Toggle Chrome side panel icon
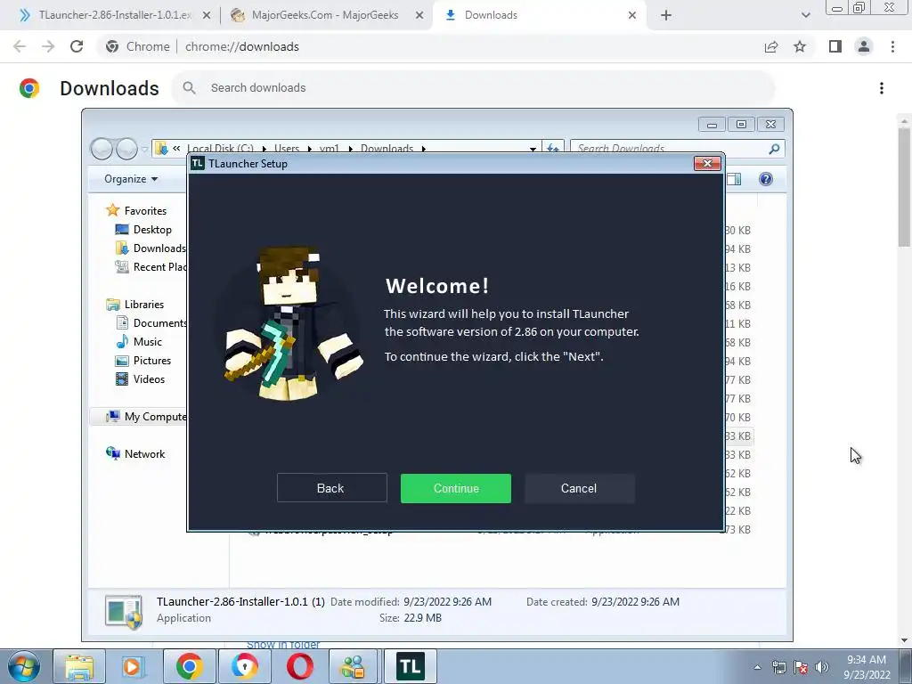This screenshot has height=684, width=912. click(835, 46)
